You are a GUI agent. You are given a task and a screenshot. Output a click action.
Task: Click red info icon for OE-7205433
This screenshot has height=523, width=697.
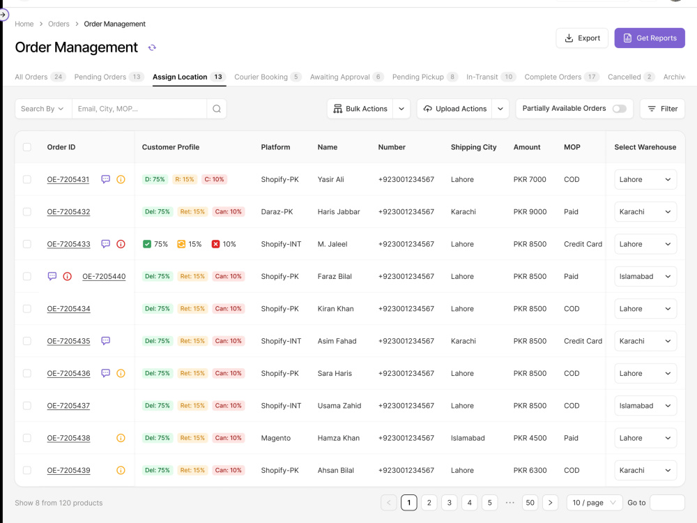point(121,243)
